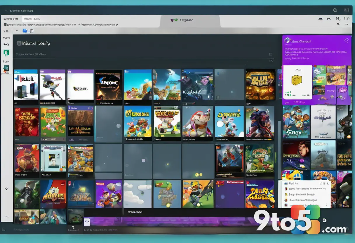Open the green bookmark icon in the left sidebar

[x=6, y=53]
